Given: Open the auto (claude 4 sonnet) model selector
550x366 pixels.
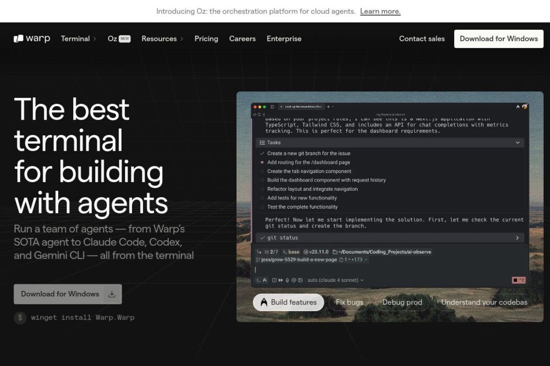Looking at the screenshot, I should [335, 280].
